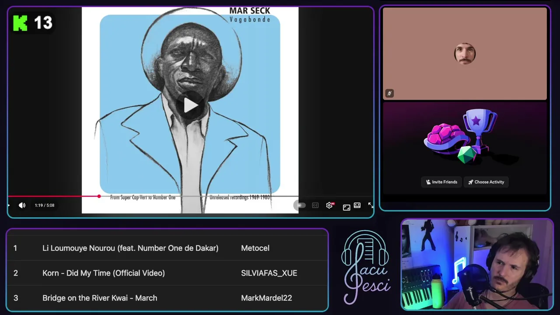Screen dimensions: 560x315
Task: Select song Li Loumouye Nourou in queue
Action: click(x=130, y=248)
